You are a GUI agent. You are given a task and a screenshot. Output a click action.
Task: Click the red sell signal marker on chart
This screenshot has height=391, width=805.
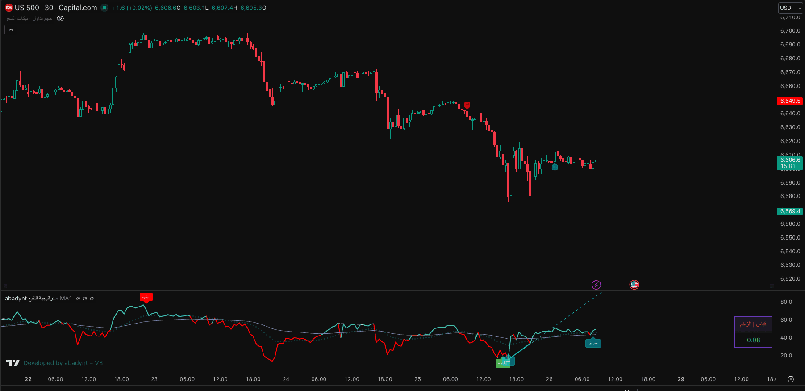point(467,105)
